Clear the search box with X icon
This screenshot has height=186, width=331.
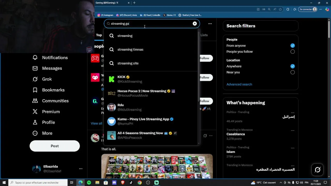(x=195, y=24)
